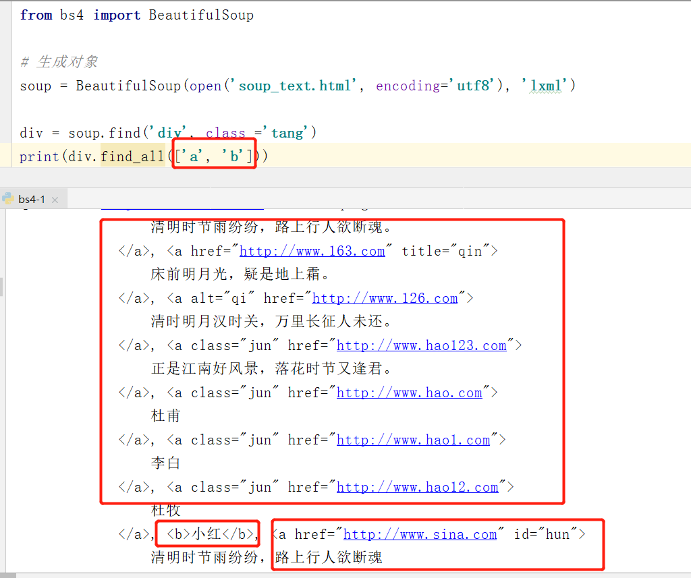Select the bs4-1 run tab
The image size is (691, 578).
(x=34, y=199)
